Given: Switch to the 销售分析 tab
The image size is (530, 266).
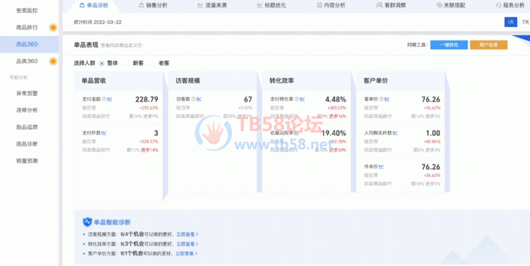Looking at the screenshot, I should (153, 5).
